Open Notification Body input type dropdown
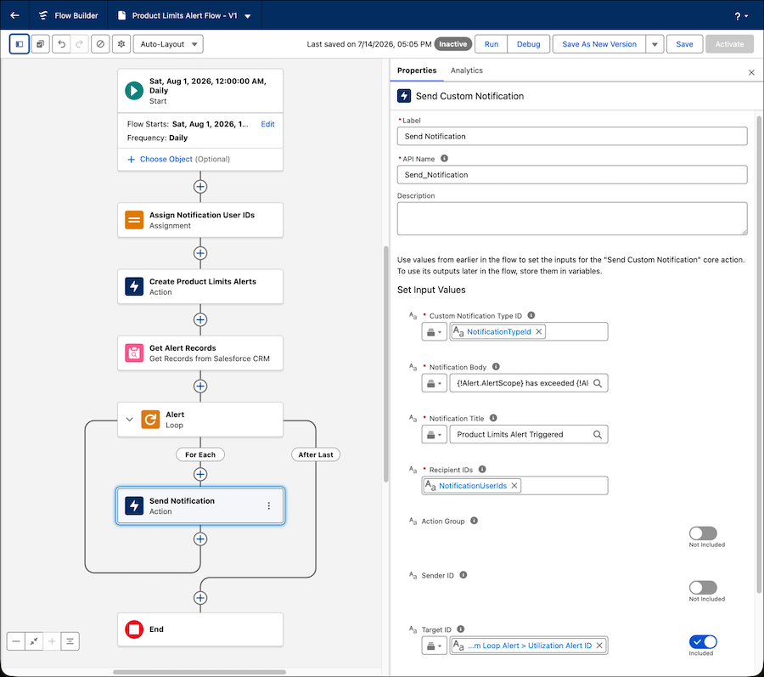Viewport: 764px width, 677px height. click(434, 384)
